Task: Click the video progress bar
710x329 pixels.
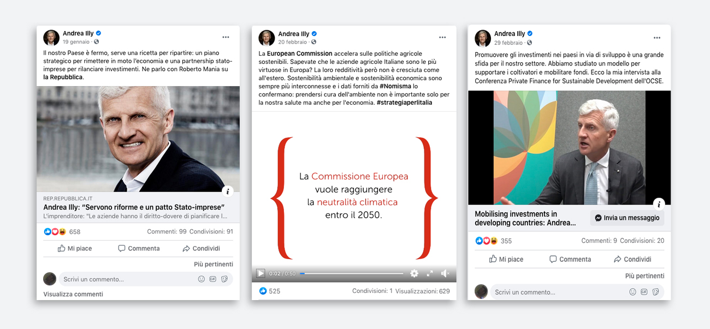Action: (x=351, y=273)
